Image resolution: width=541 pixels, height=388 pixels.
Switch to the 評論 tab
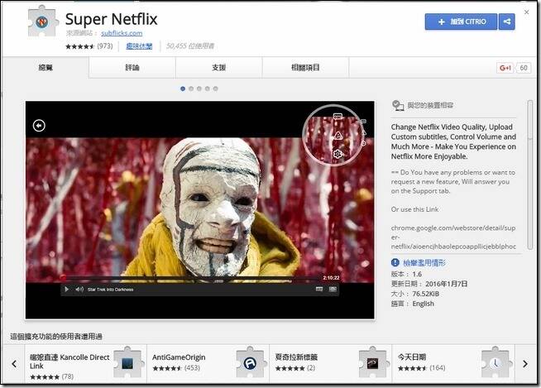pos(132,68)
